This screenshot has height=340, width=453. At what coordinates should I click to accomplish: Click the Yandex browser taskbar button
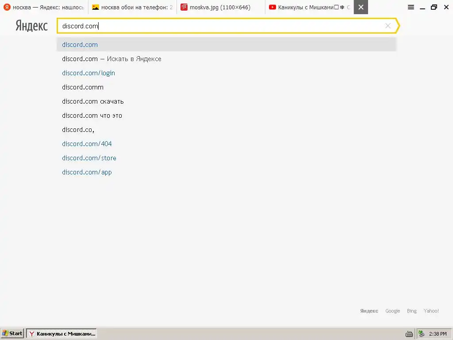pyautogui.click(x=61, y=333)
